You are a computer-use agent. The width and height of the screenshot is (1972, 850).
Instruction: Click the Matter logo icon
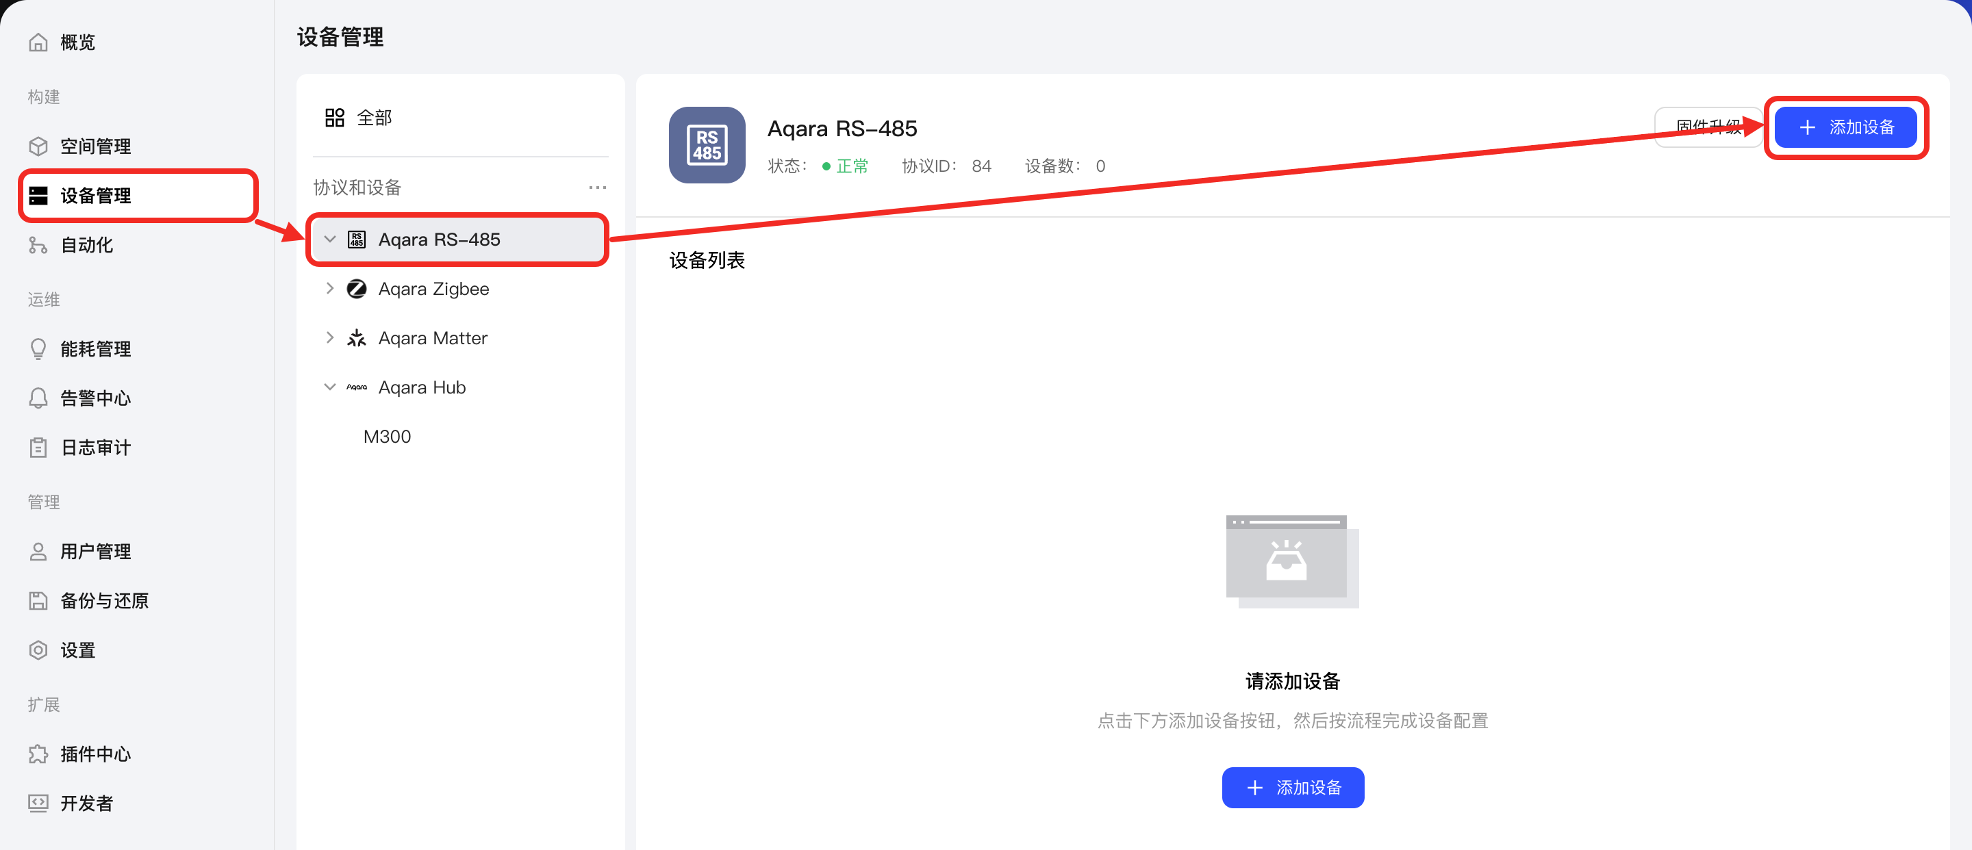pyautogui.click(x=357, y=338)
